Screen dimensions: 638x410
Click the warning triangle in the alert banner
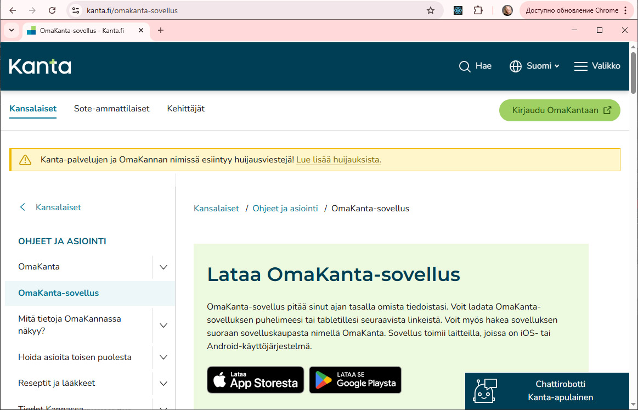25,160
